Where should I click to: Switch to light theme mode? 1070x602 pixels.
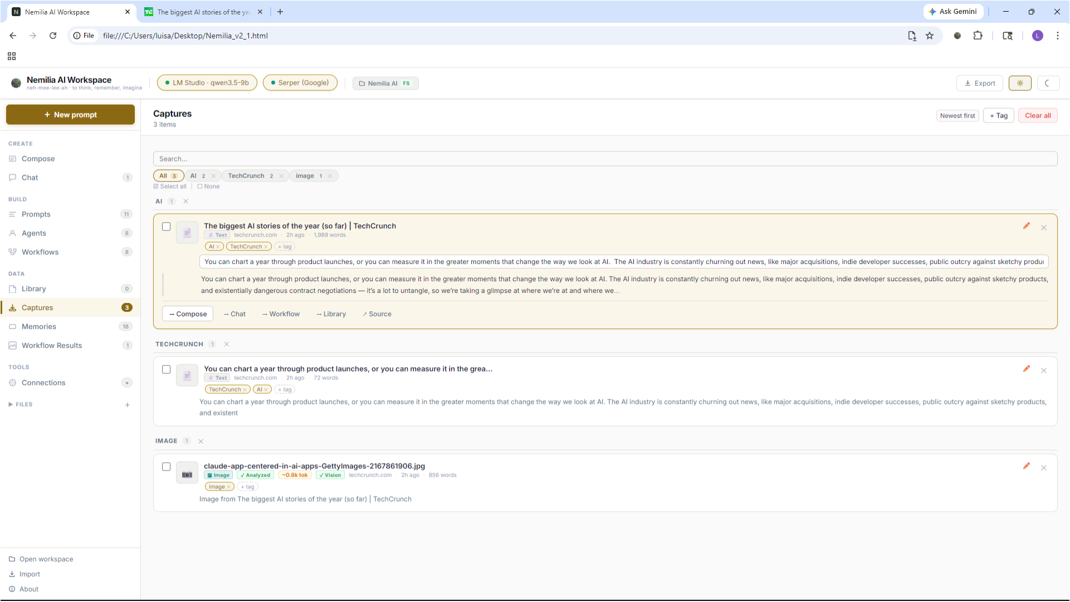tap(1020, 83)
